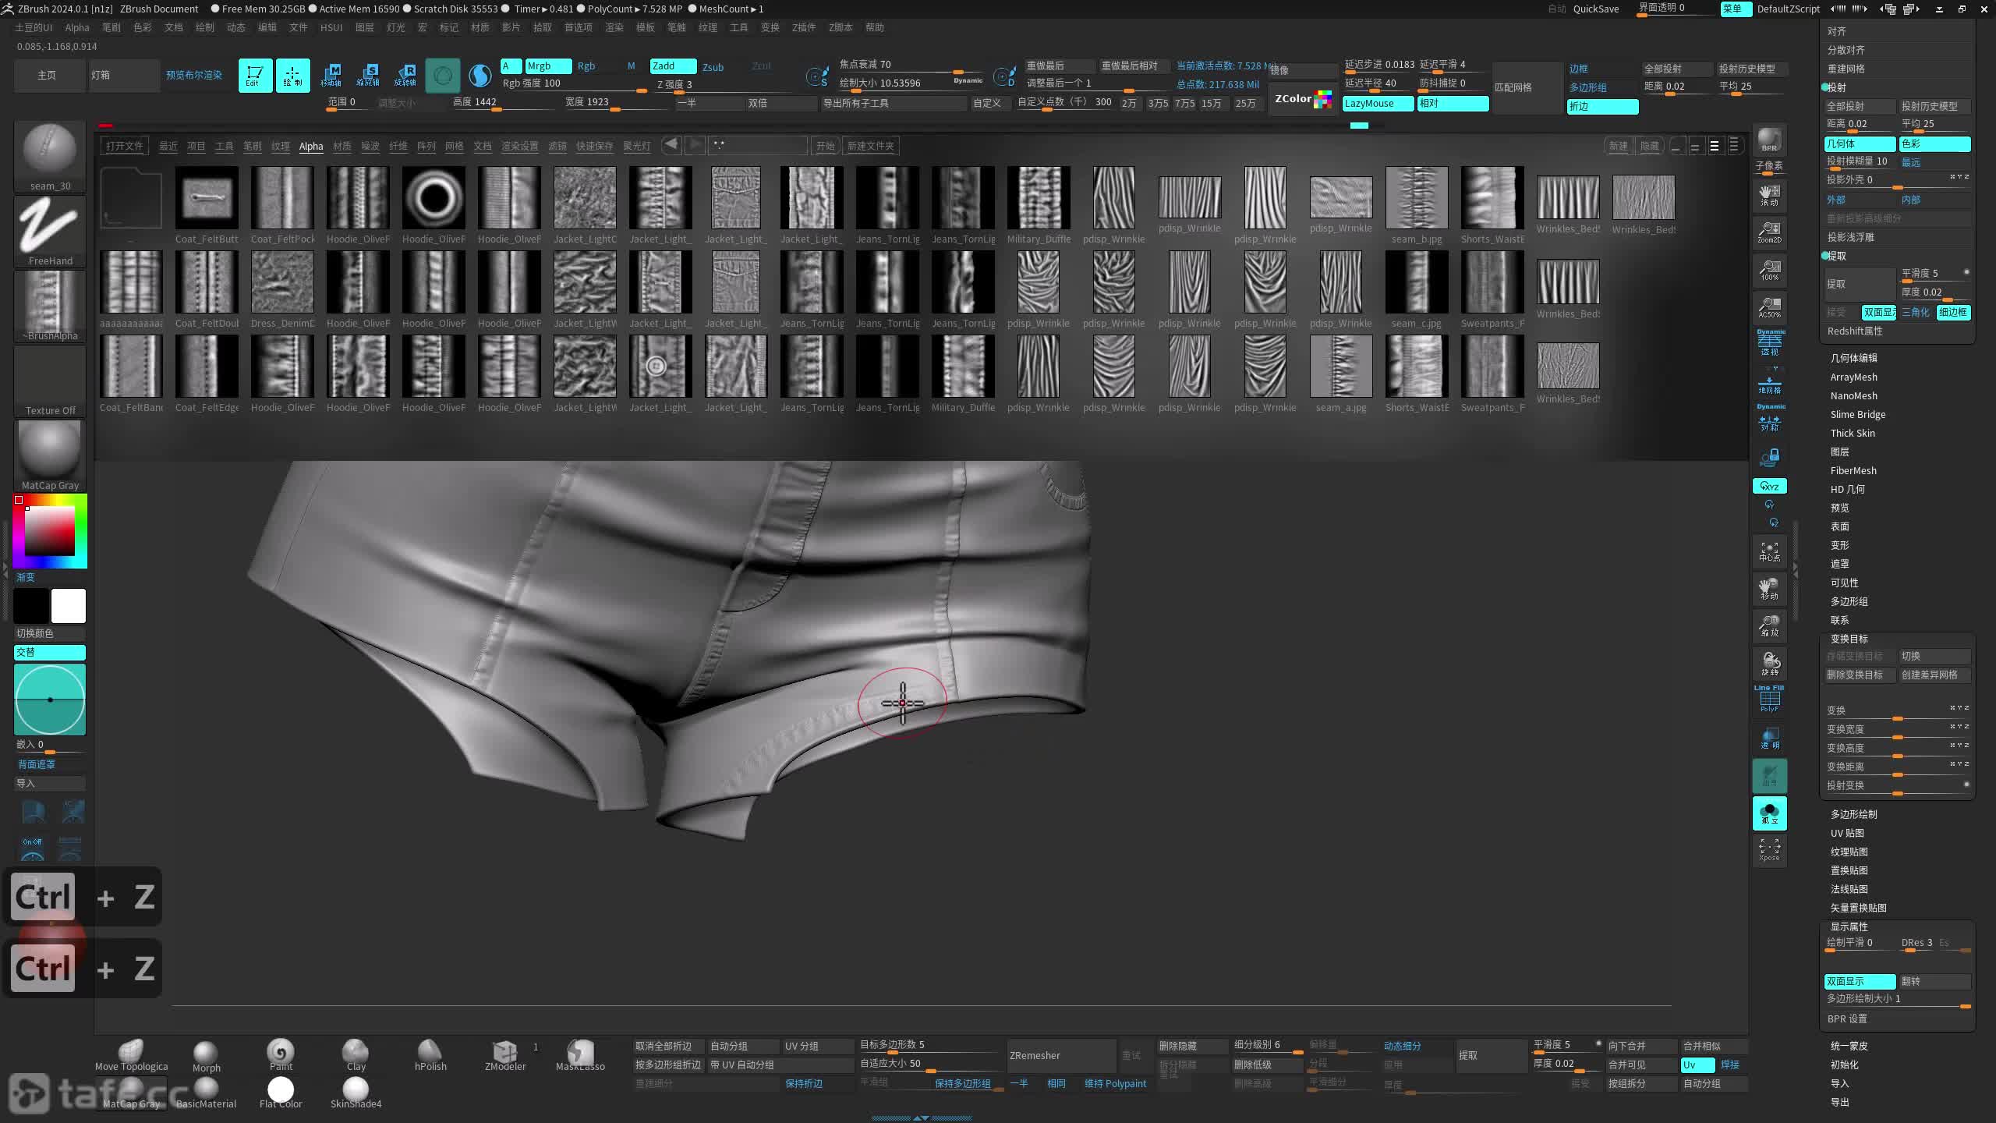This screenshot has height=1123, width=1996.
Task: Click the Zoom2D icon
Action: (x=1769, y=232)
